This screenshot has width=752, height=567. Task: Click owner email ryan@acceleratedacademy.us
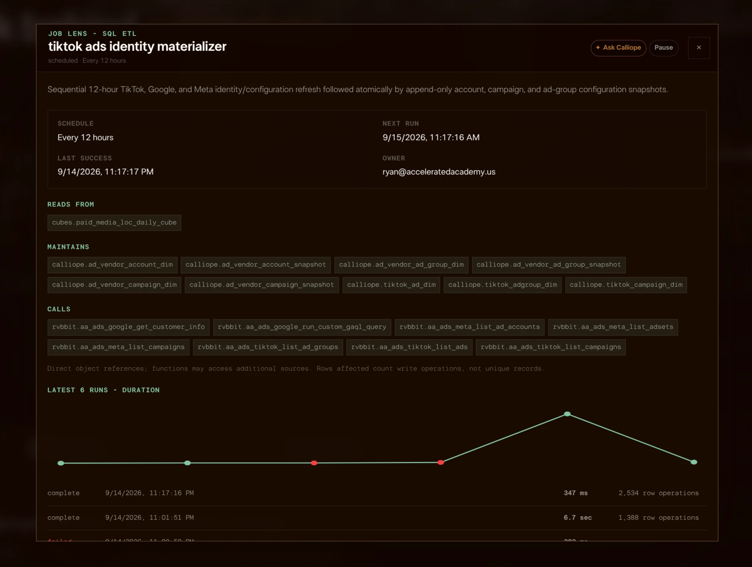click(439, 172)
